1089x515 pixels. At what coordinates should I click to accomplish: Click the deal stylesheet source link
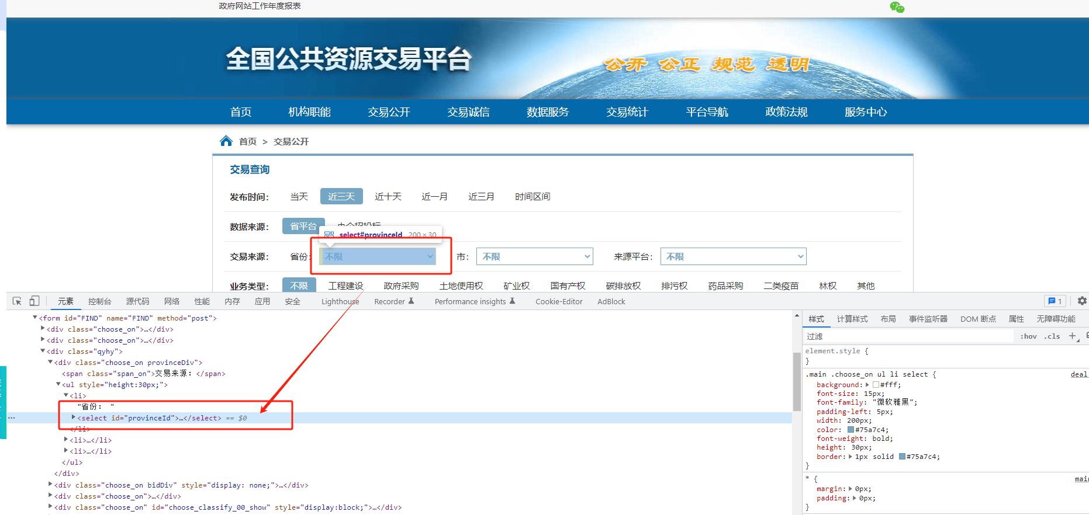[x=1079, y=374]
